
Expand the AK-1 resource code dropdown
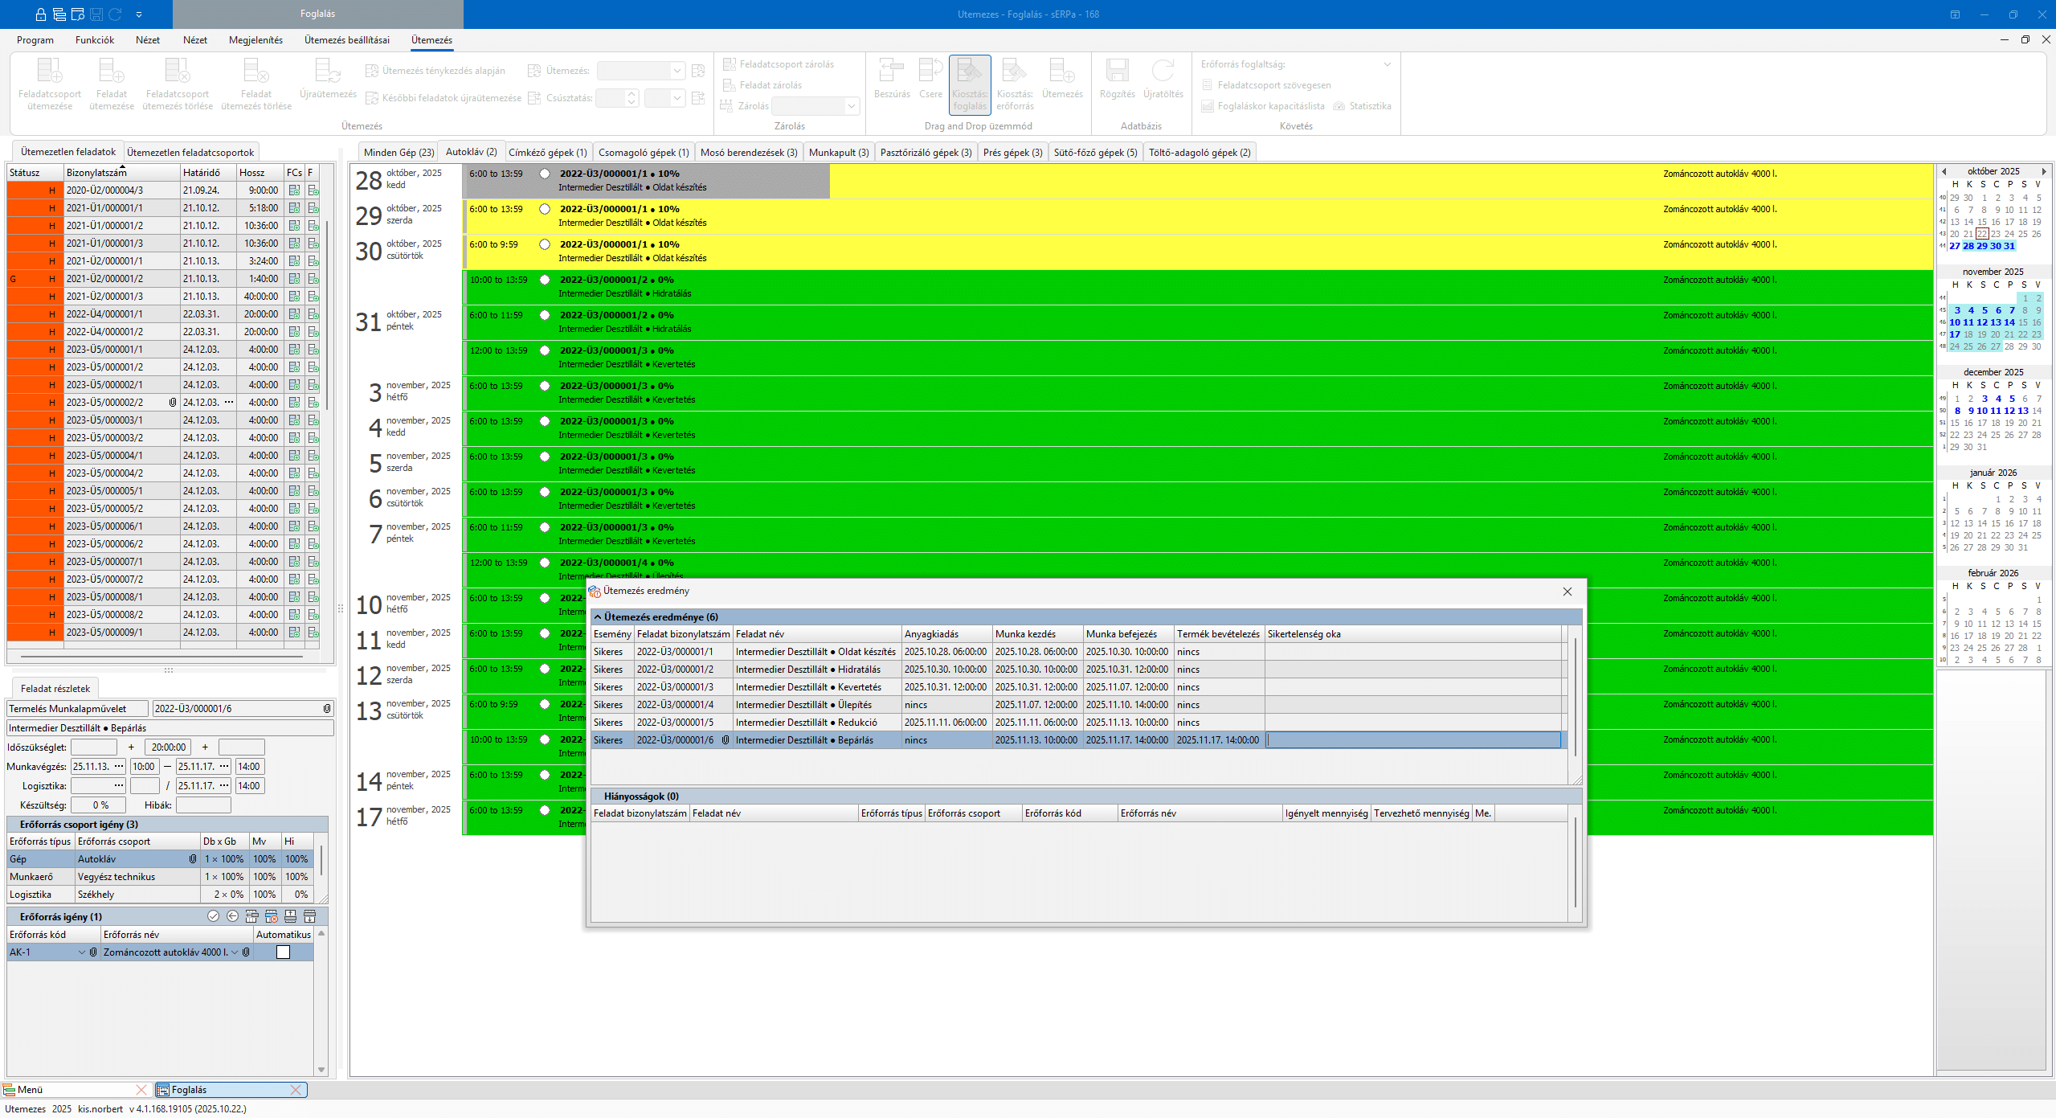81,952
